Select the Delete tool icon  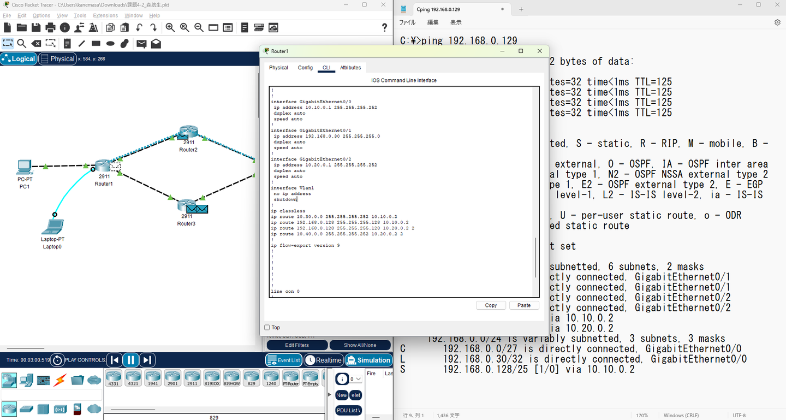(x=36, y=44)
